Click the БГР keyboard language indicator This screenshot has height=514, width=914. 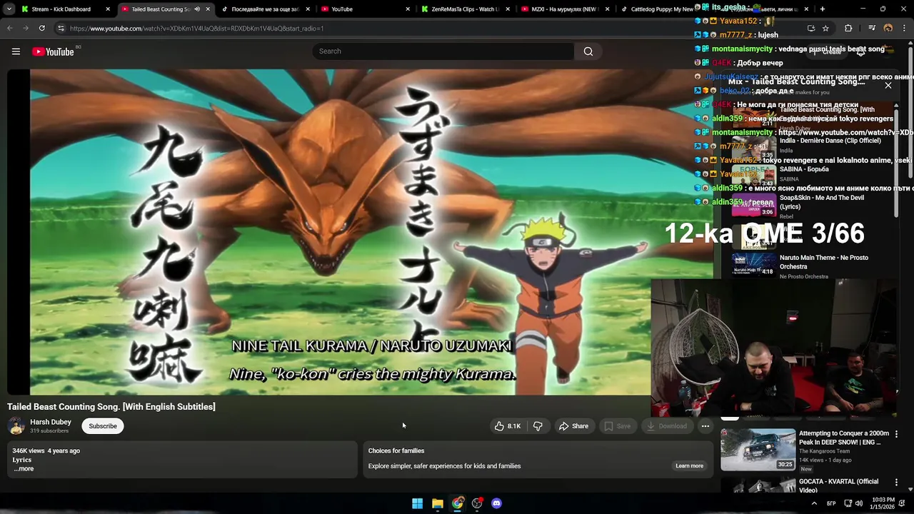832,503
